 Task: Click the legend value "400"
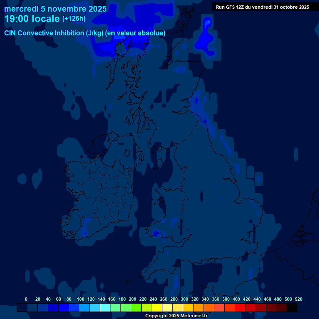236,299
